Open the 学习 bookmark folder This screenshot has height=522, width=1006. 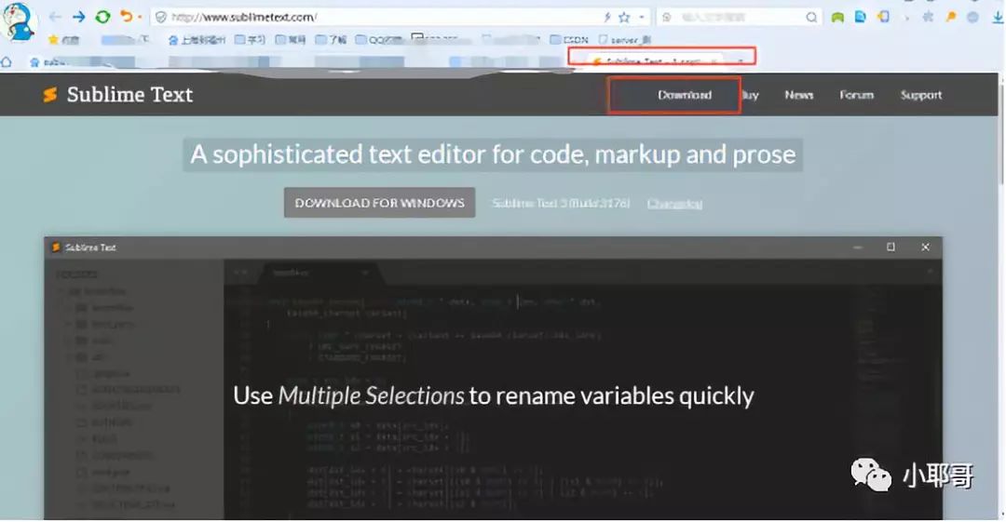point(251,40)
